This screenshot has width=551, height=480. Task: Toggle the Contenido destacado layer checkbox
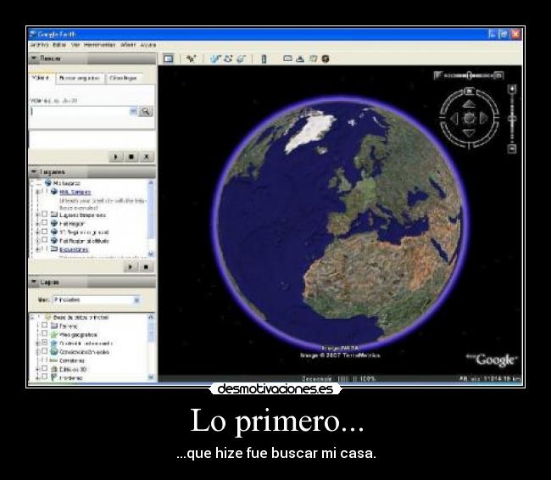click(x=45, y=342)
